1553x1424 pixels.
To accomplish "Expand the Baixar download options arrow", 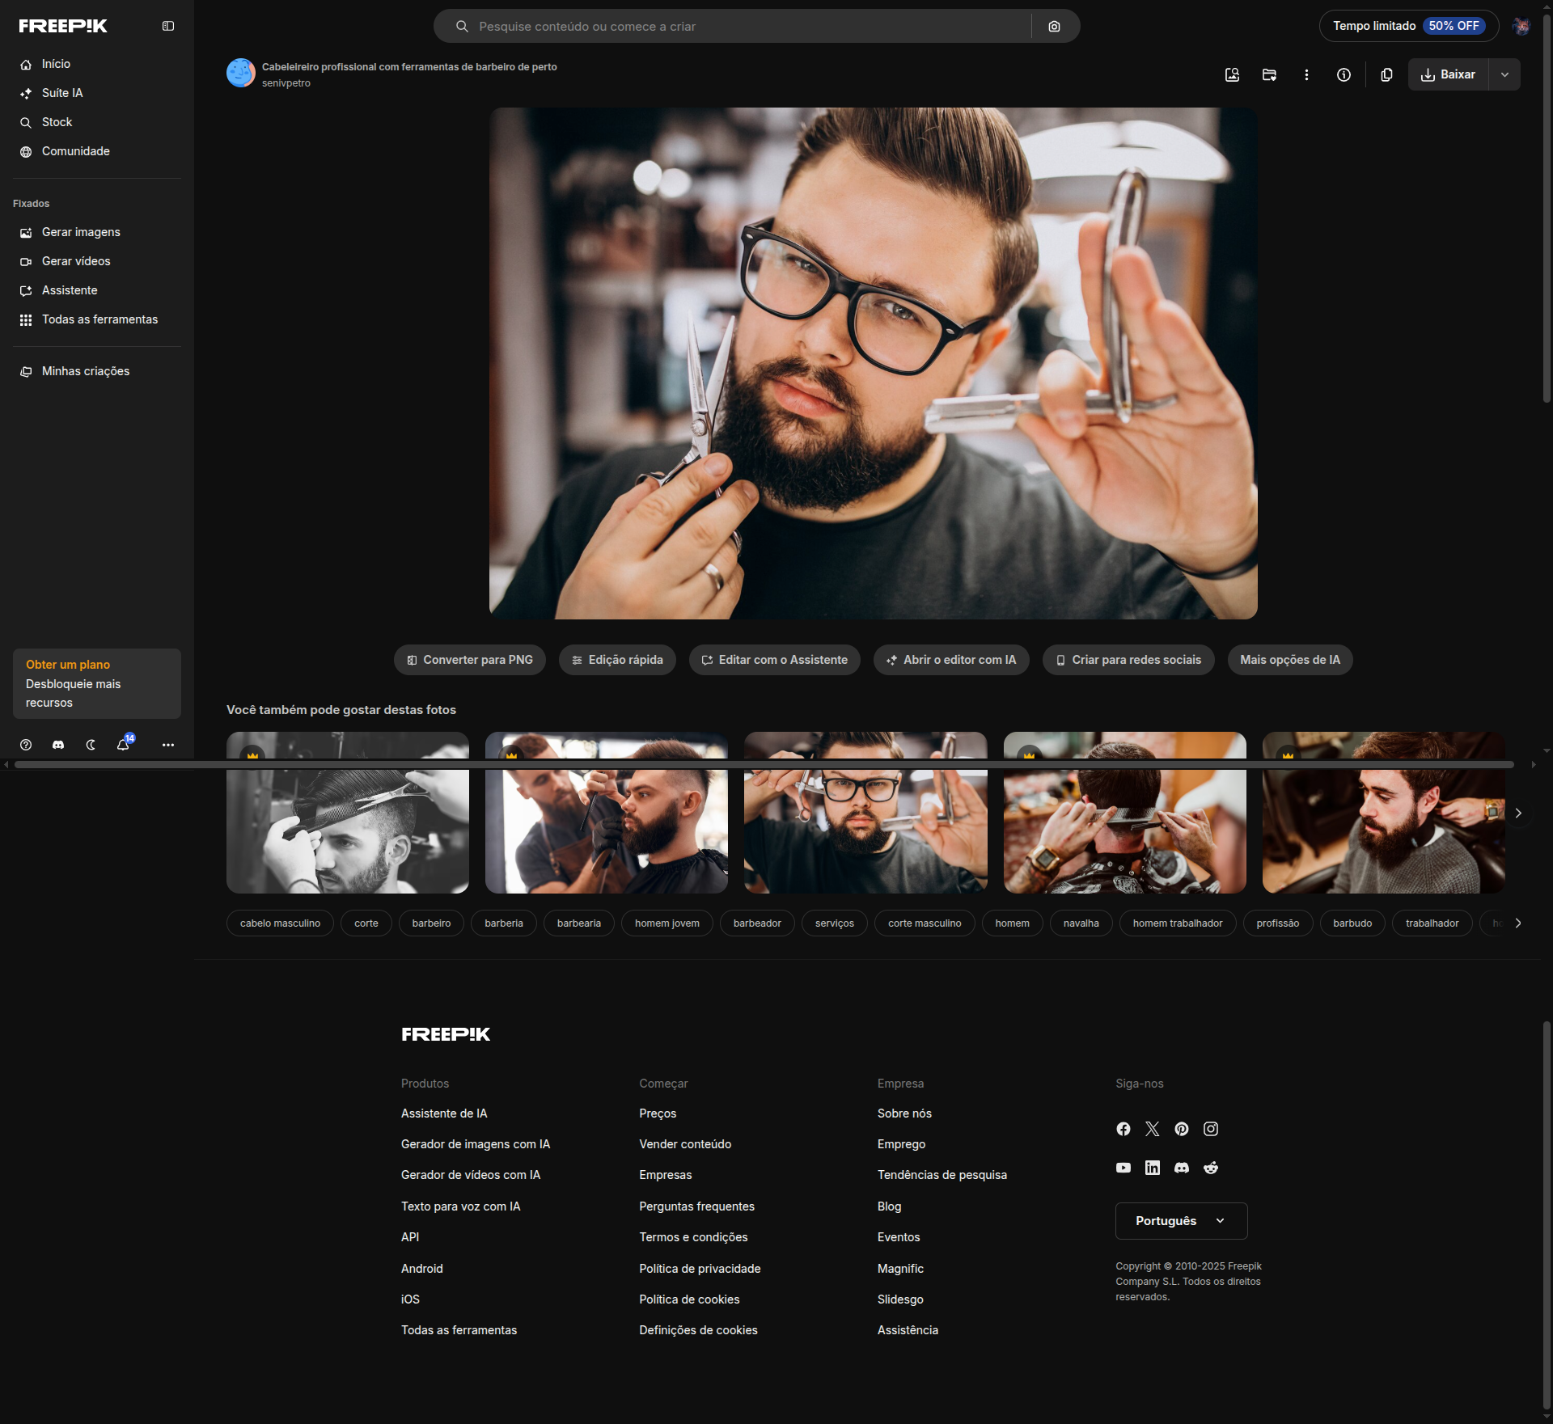I will pyautogui.click(x=1504, y=74).
